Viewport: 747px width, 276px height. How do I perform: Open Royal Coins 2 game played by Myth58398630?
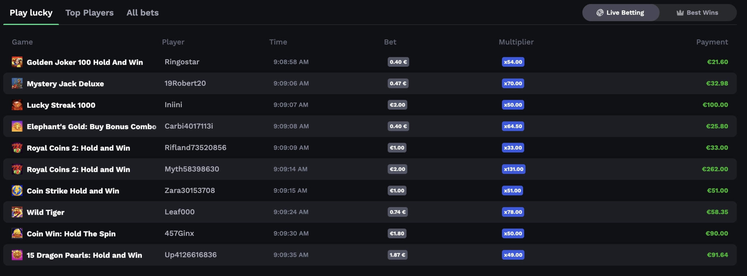[x=78, y=169]
